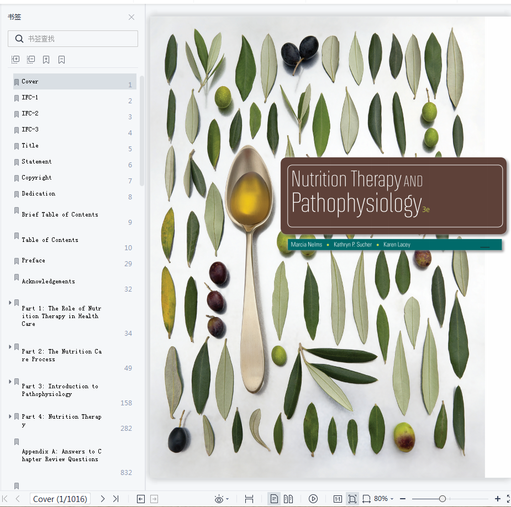Open the IFC-3 bookmark

coord(30,129)
